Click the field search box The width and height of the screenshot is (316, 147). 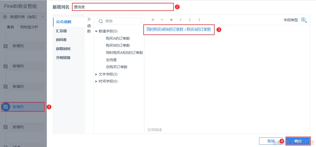[119, 21]
